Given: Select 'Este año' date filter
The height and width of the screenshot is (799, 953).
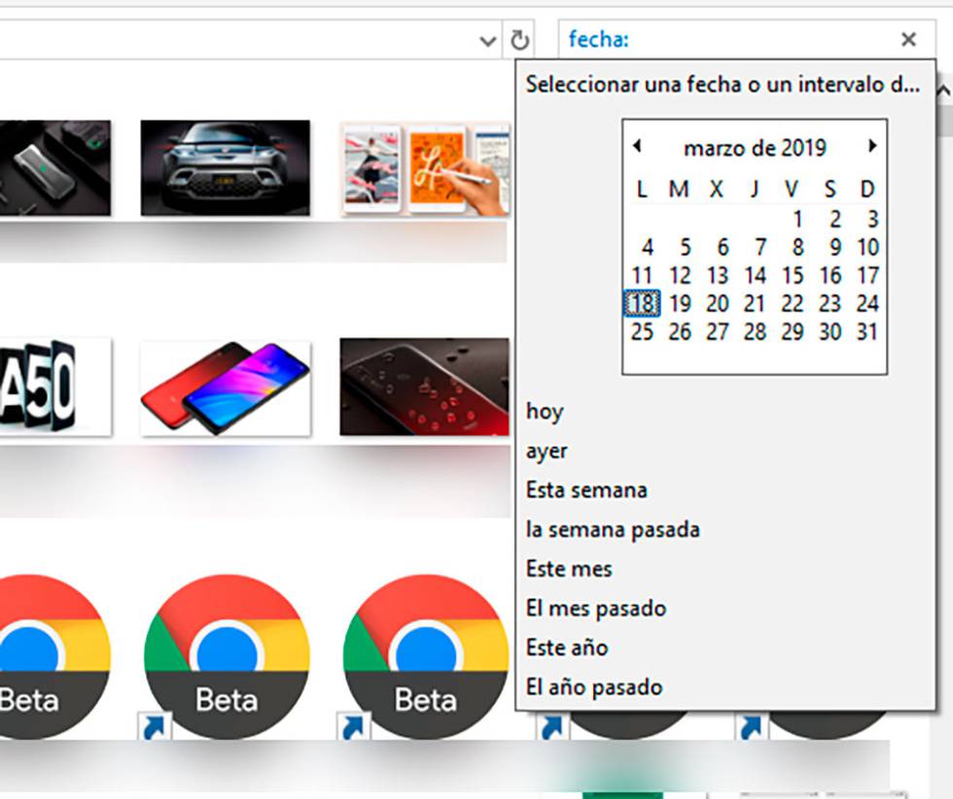Looking at the screenshot, I should click(566, 648).
